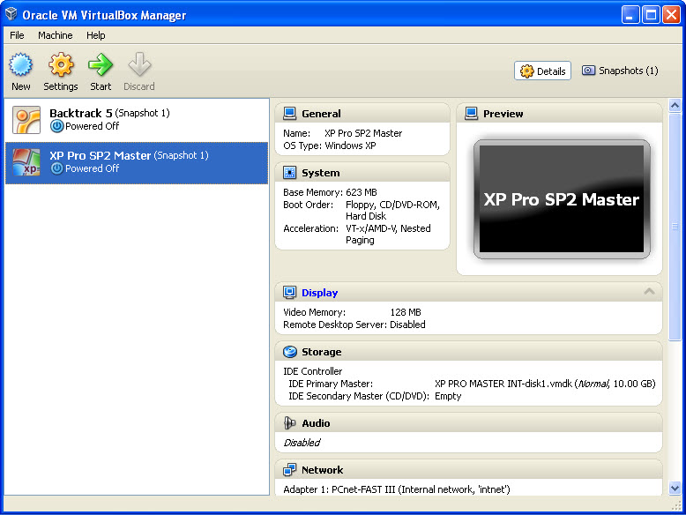Click the General section header
The height and width of the screenshot is (515, 686).
pos(321,114)
